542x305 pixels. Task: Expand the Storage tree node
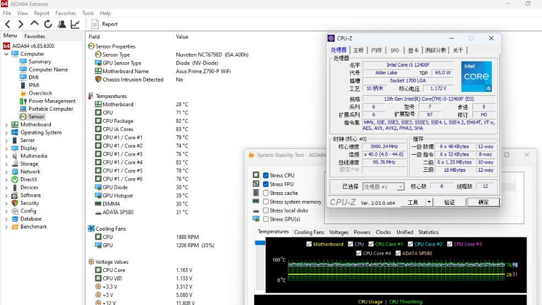coord(6,164)
